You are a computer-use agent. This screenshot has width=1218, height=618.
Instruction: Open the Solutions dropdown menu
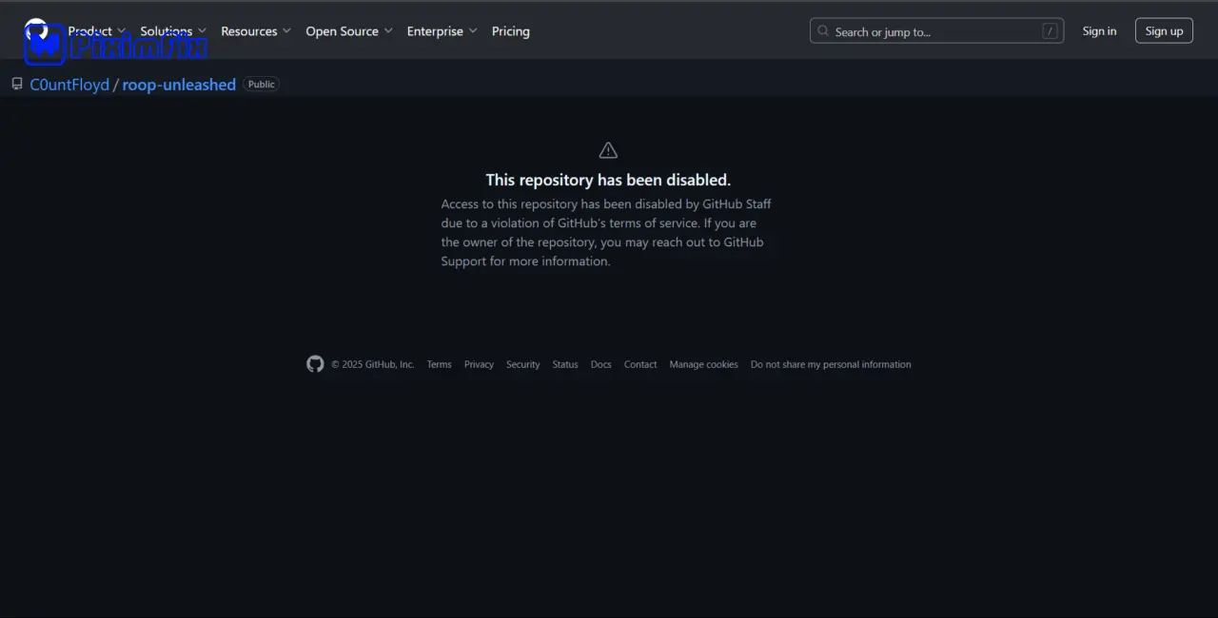click(x=172, y=31)
